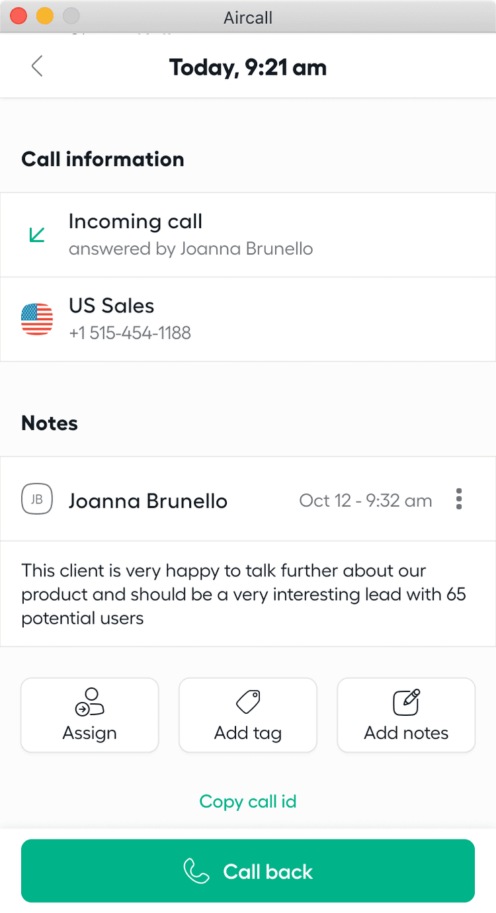496x913 pixels.
Task: Click the US flag icon
Action: click(x=37, y=319)
